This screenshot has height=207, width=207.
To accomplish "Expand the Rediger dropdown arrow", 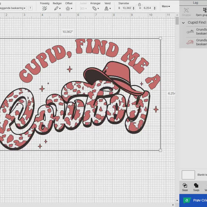I will 60,9.
